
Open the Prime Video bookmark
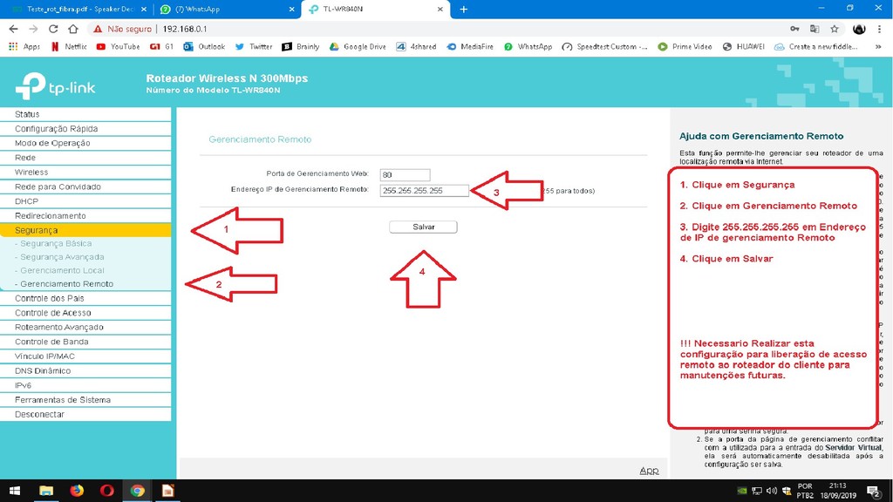coord(685,47)
